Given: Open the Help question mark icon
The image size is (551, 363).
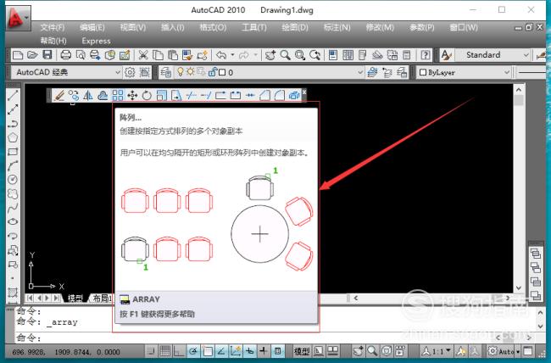Looking at the screenshot, I should pos(426,55).
